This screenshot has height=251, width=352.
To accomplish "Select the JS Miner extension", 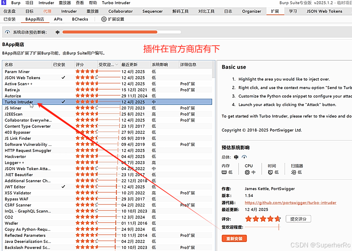I will (x=107, y=108).
